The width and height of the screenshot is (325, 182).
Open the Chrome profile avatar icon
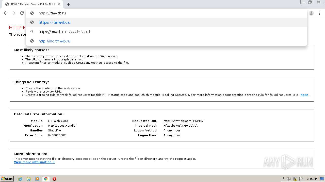click(311, 13)
